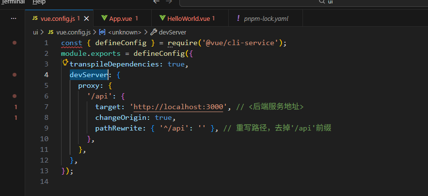Open the <unknown> breadcrumb symbol

pyautogui.click(x=120, y=32)
